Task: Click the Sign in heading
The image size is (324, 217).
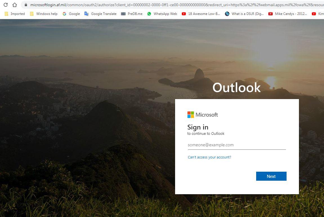Action: tap(198, 127)
